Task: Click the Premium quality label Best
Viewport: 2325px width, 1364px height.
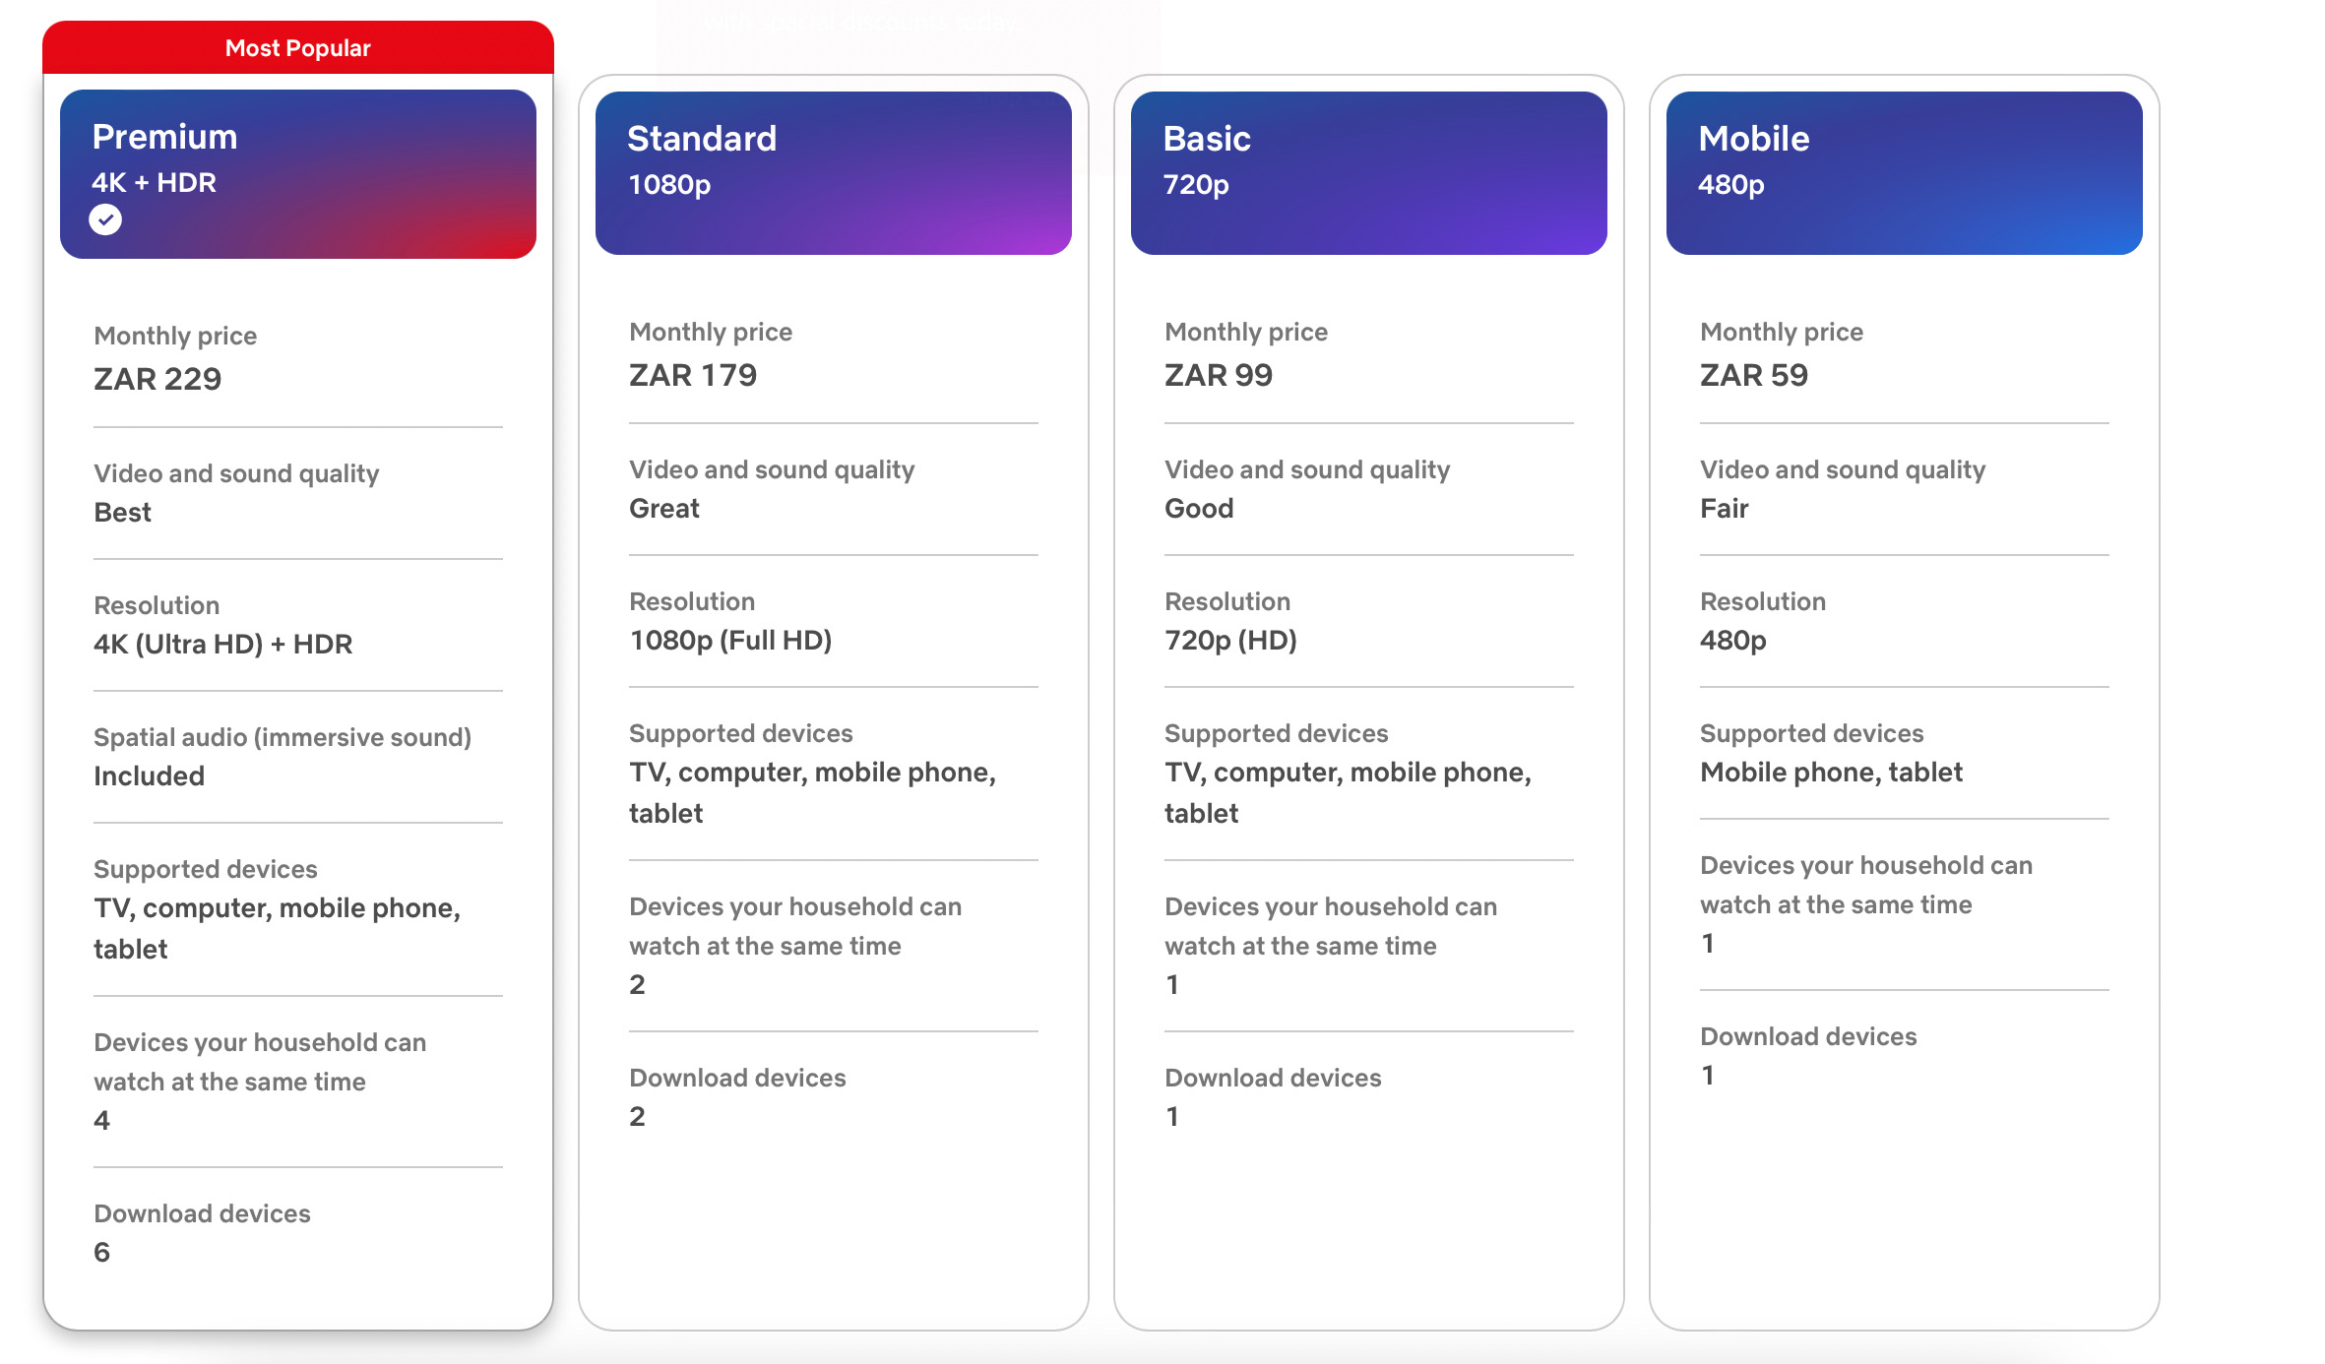Action: coord(122,512)
